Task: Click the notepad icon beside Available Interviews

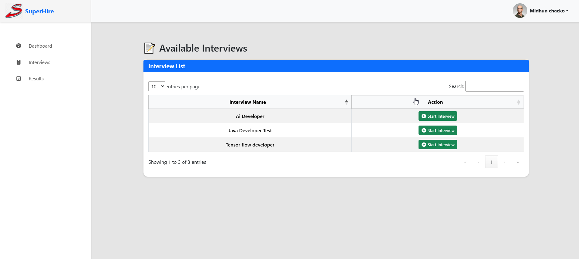Action: (150, 48)
